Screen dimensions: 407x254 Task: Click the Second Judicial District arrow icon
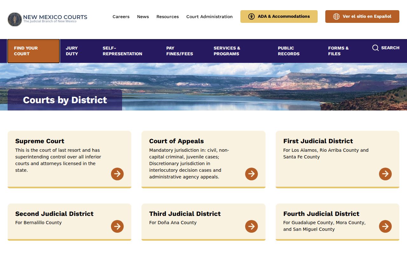tap(117, 226)
